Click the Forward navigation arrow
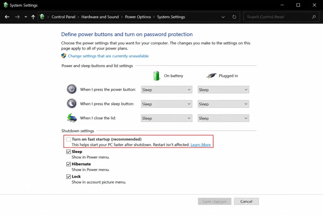 coord(17,17)
